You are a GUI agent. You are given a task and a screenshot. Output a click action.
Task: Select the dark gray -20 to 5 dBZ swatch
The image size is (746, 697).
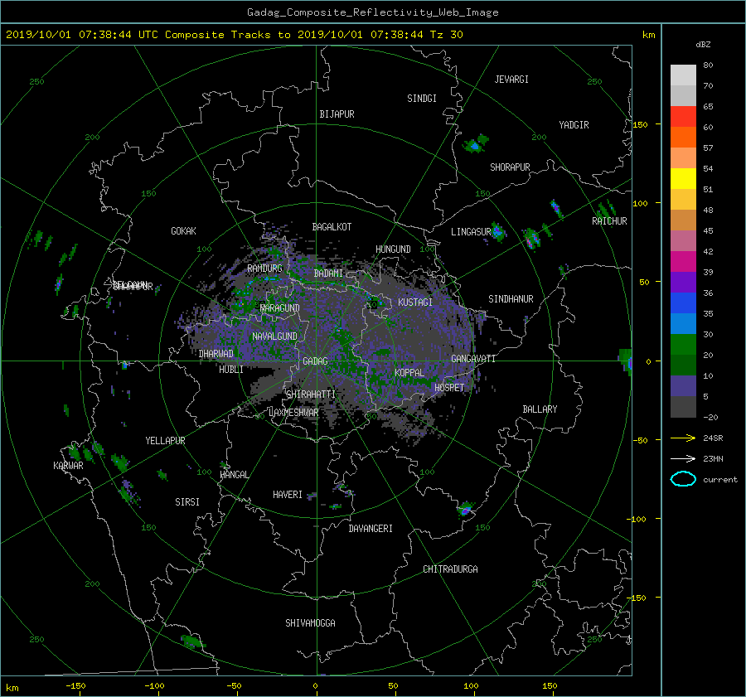[683, 407]
